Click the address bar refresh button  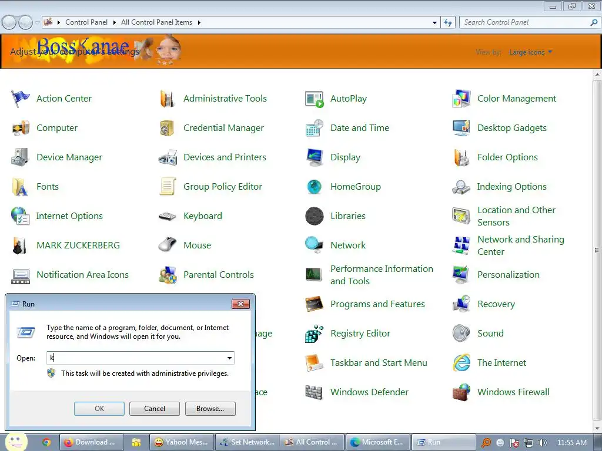[x=447, y=23]
